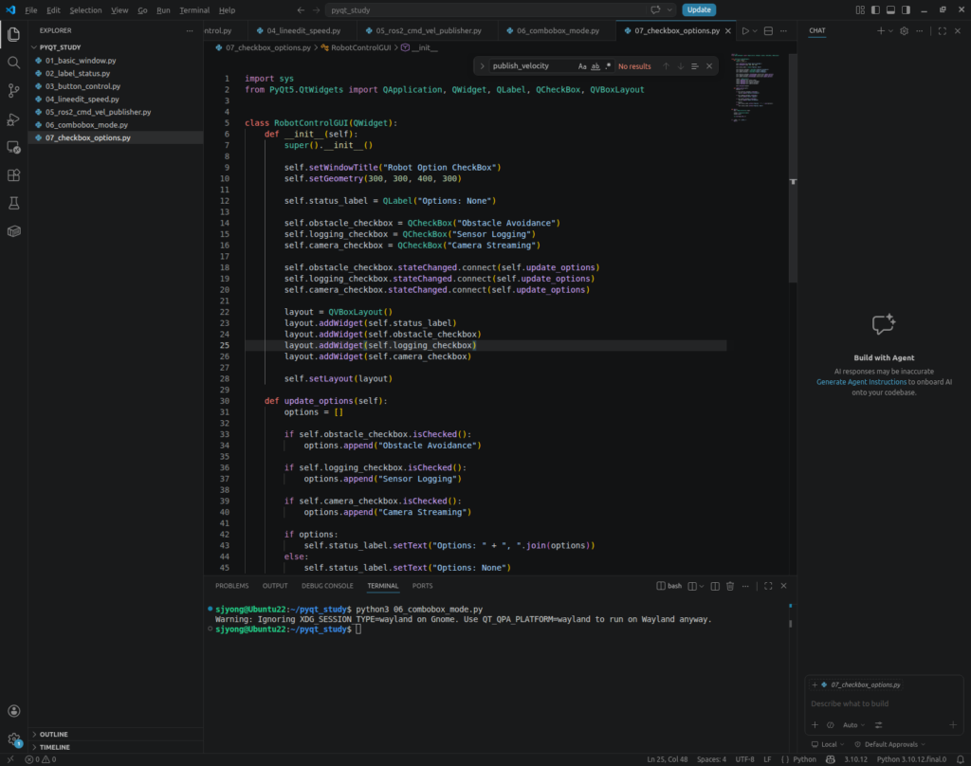Click Spaces: 4 indentation setting
971x766 pixels.
(711, 759)
